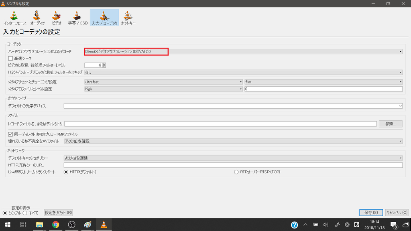
Task: Click the gray X circle tray icon
Action: click(347, 225)
